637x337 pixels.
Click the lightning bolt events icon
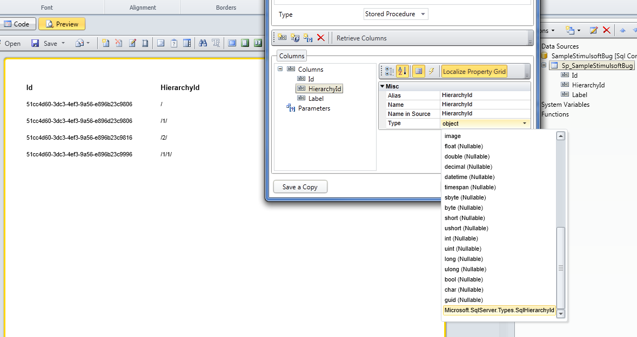coord(432,71)
